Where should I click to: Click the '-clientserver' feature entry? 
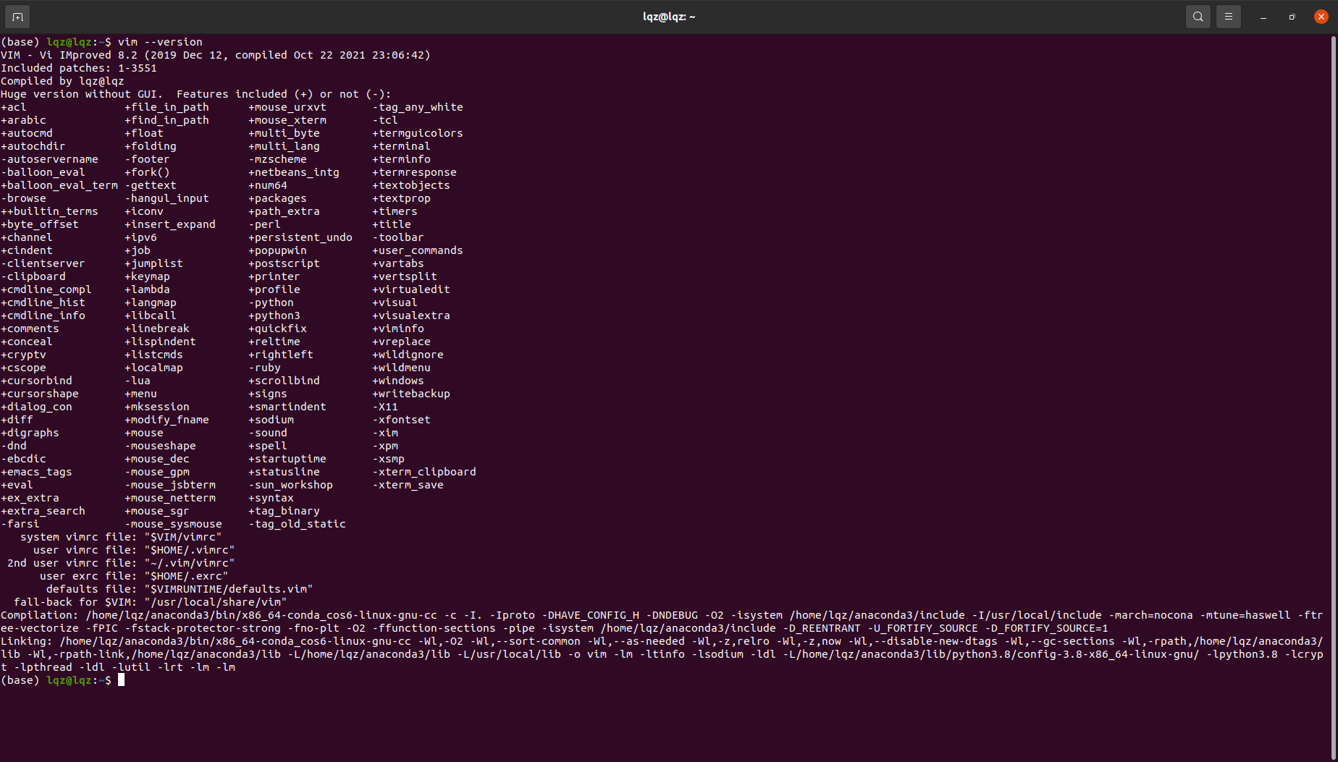point(43,263)
